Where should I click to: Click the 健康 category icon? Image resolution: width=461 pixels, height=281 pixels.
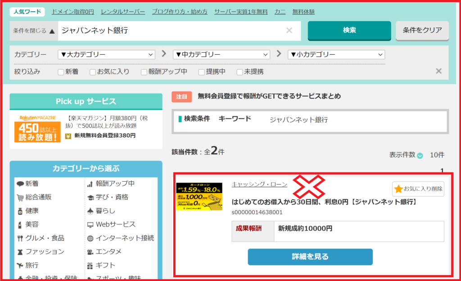tap(20, 211)
